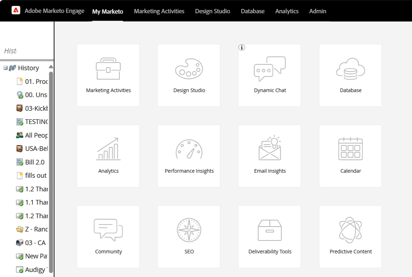Open the Predictive Content atom tile
The height and width of the screenshot is (277, 412).
[350, 237]
